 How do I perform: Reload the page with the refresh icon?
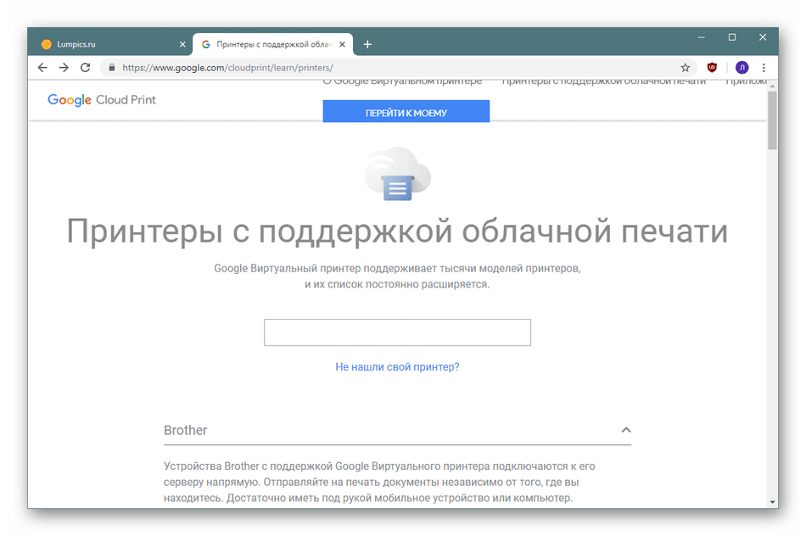pos(86,67)
